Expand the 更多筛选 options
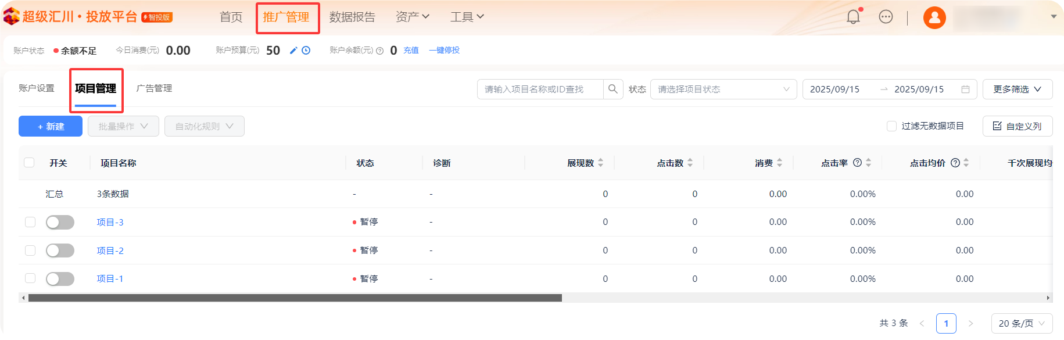Screen dimensions: 1064x340 coord(1018,89)
